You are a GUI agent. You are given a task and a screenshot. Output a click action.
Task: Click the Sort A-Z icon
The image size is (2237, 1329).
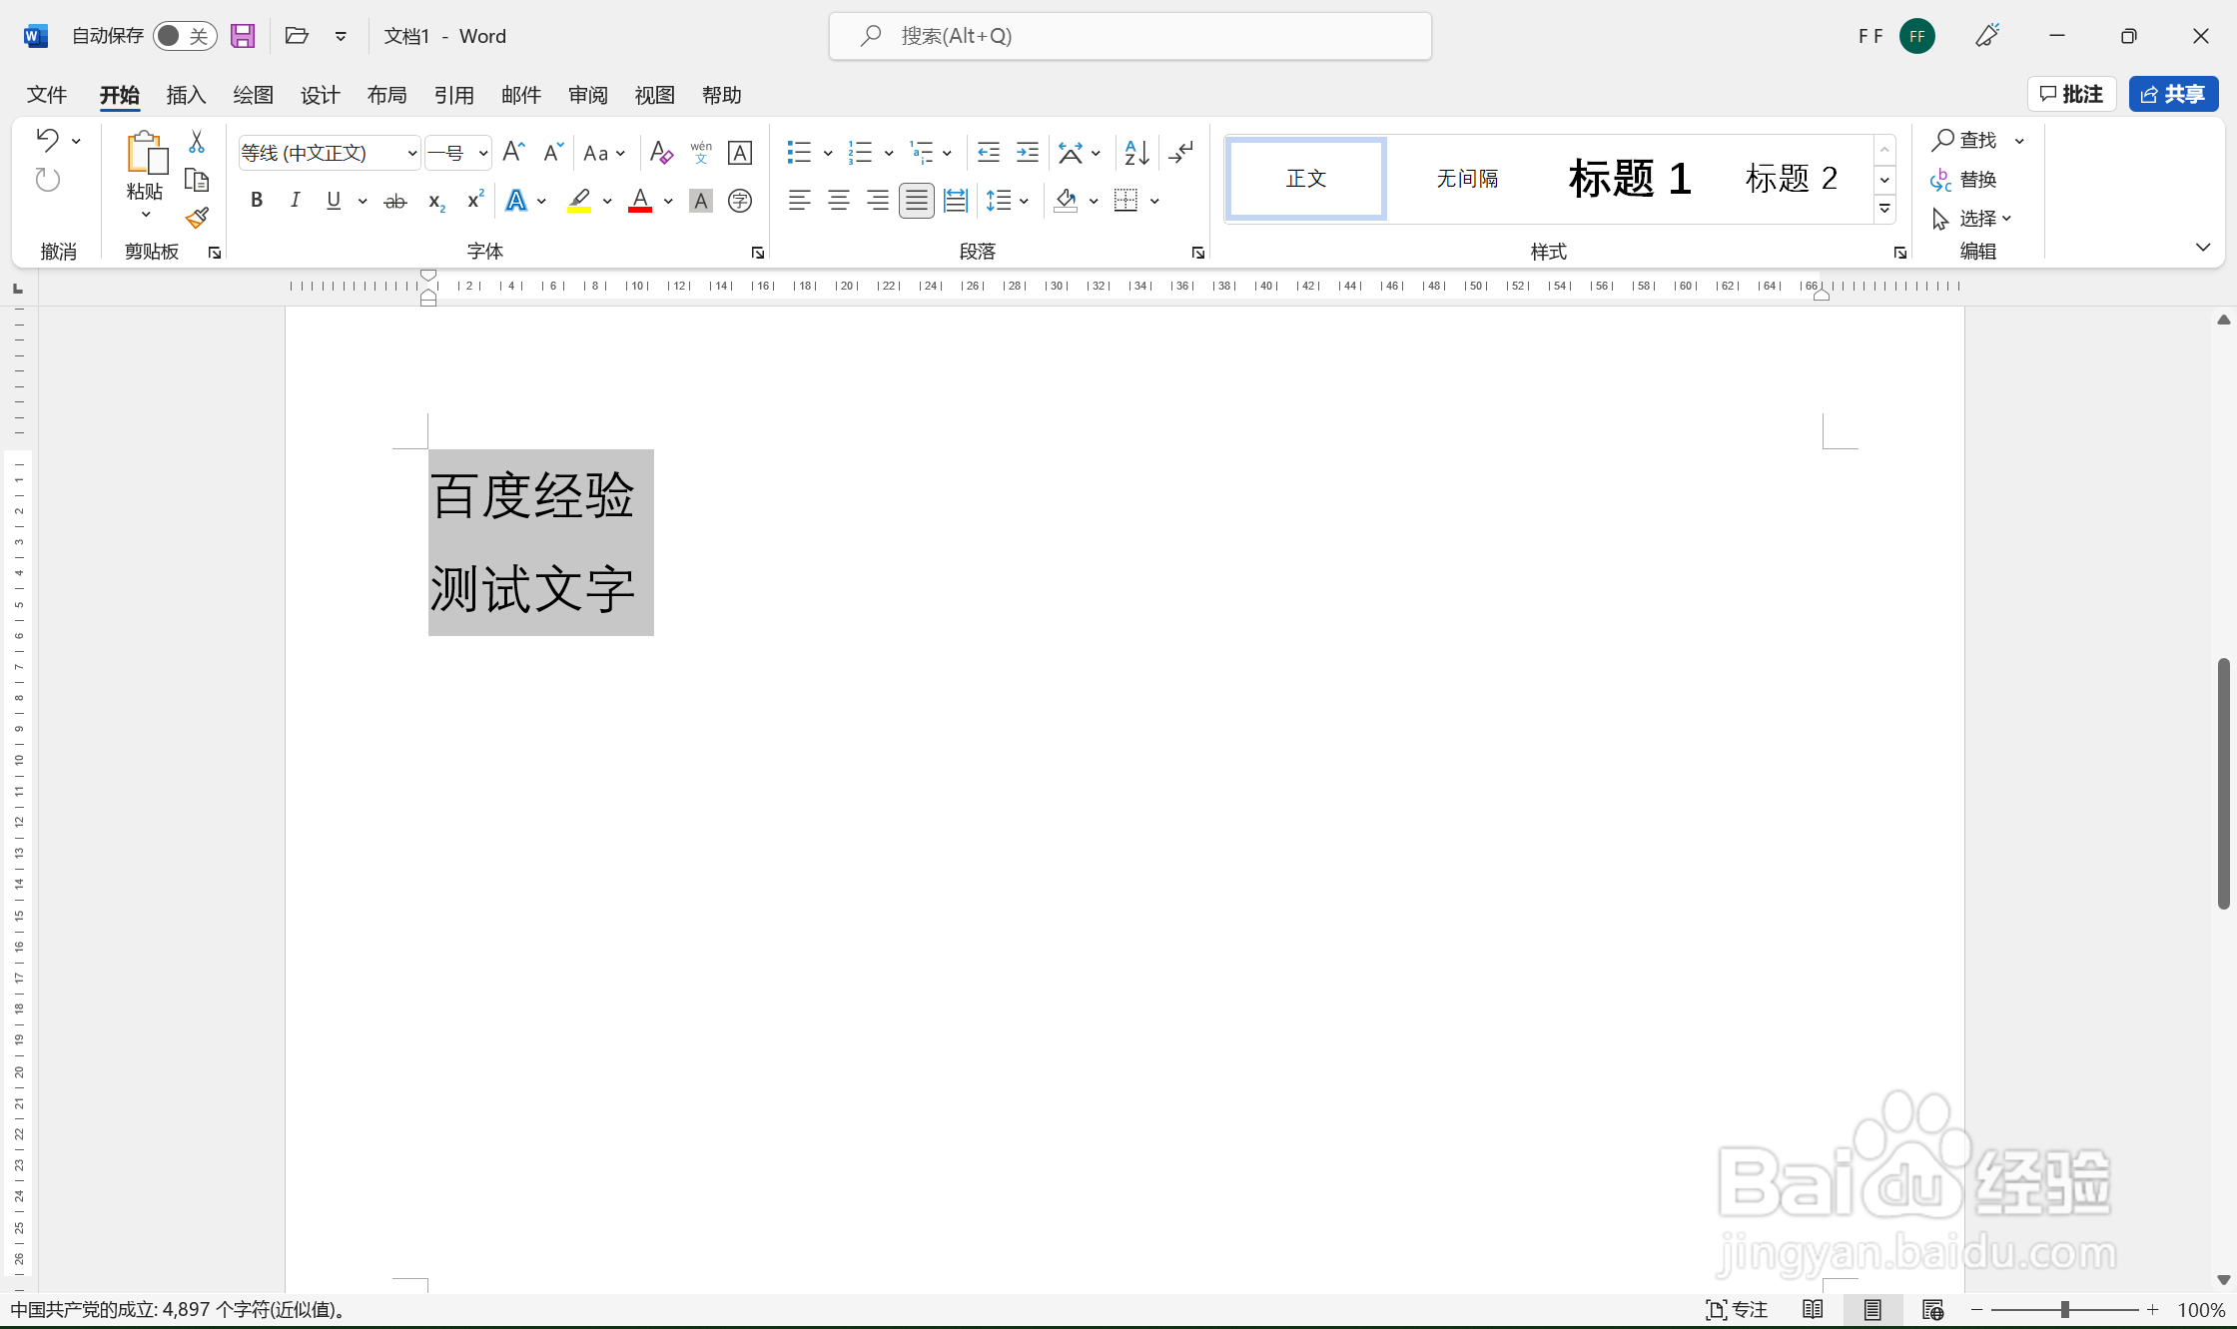[x=1136, y=152]
